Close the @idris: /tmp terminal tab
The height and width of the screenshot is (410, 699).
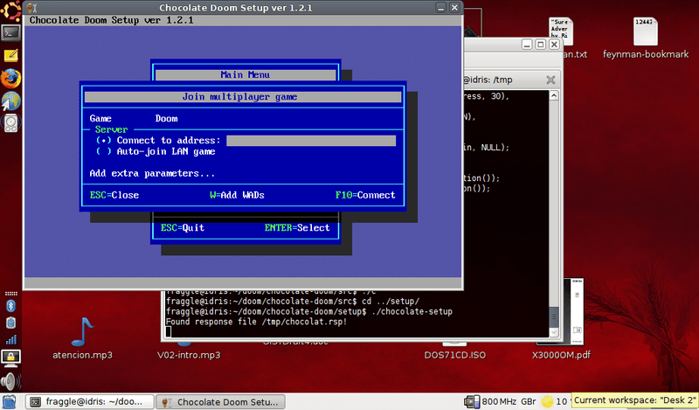click(550, 80)
